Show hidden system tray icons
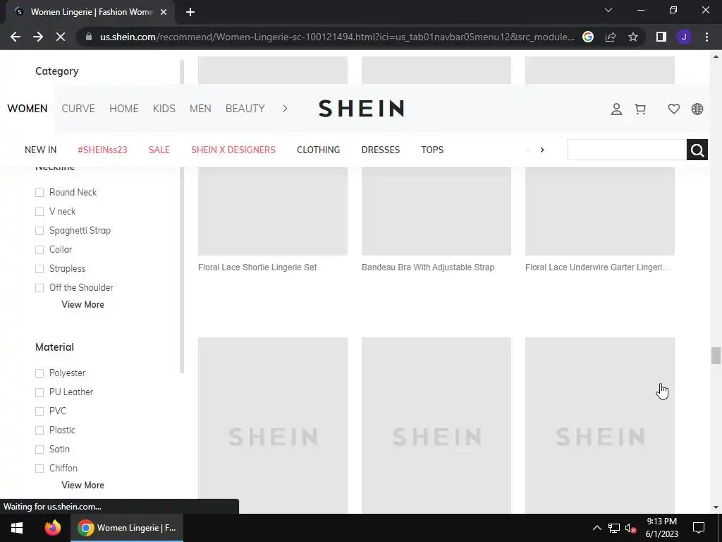Screen dimensions: 722x542 point(596,528)
